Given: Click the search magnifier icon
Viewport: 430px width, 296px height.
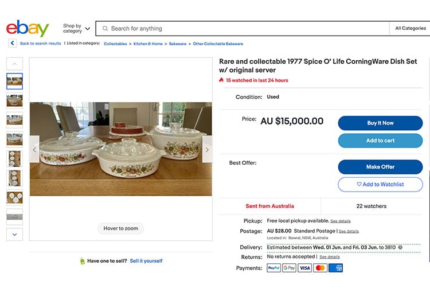Looking at the screenshot, I should [x=104, y=29].
